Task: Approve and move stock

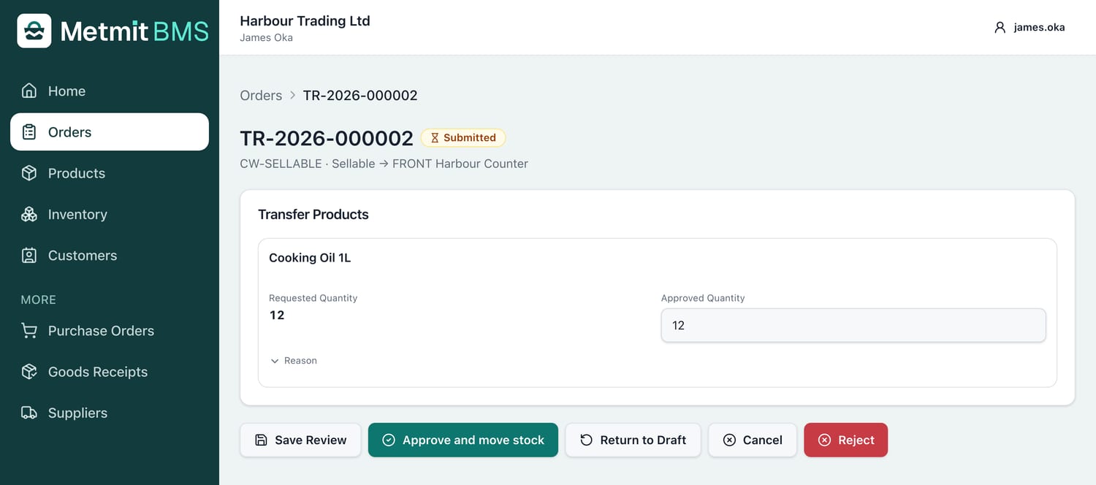Action: click(x=463, y=440)
